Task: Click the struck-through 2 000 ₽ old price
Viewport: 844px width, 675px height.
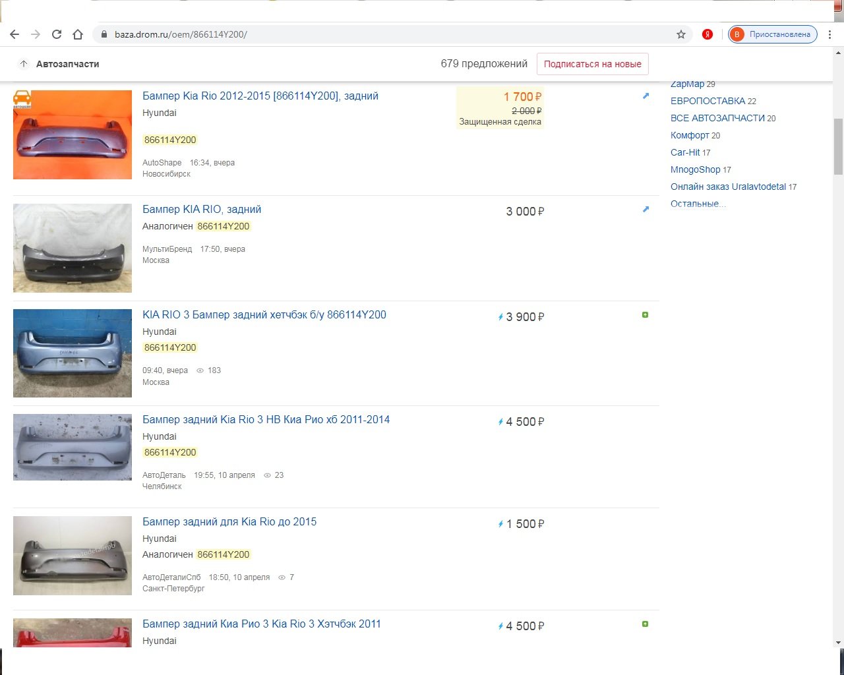Action: point(527,111)
